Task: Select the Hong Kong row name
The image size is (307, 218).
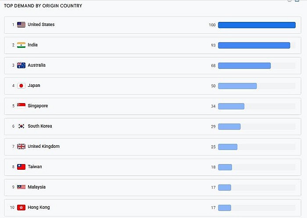Action: coord(39,207)
